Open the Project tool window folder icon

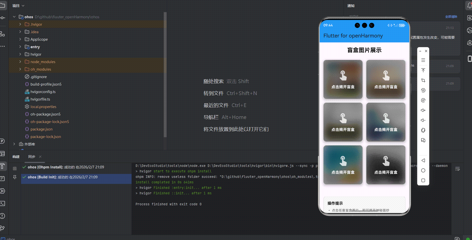(2, 5)
